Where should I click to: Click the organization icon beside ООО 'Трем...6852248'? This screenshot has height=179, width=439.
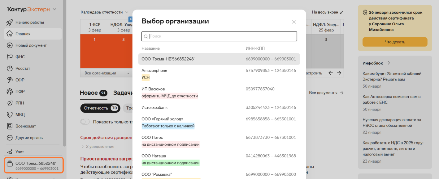tap(10, 164)
